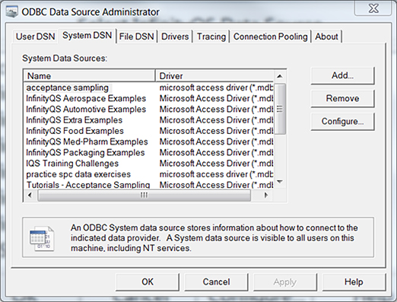
Task: Click the horizontal scroll left arrow
Action: [30, 196]
